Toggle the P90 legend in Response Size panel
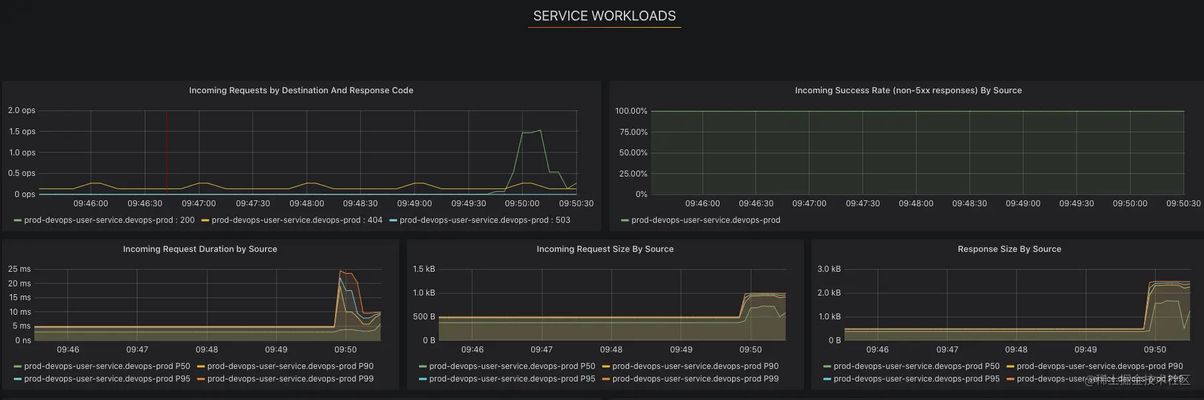The width and height of the screenshot is (1204, 400). [x=1100, y=366]
